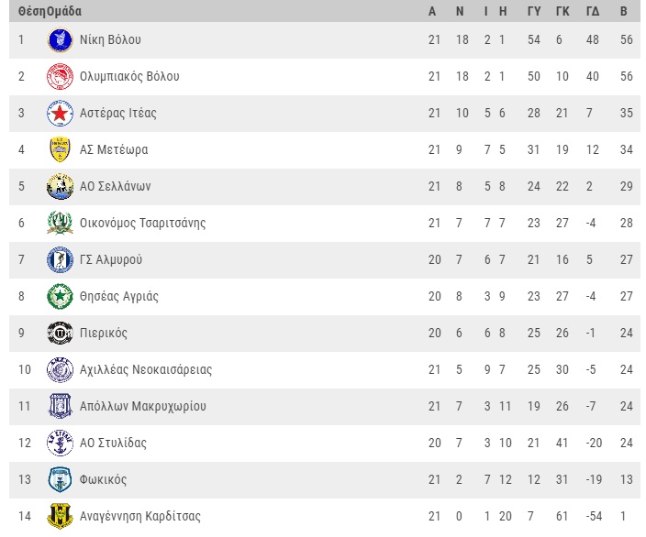Open the Αχιλλέας Νεοκαισάρειας team name
The height and width of the screenshot is (537, 646).
[x=146, y=369]
